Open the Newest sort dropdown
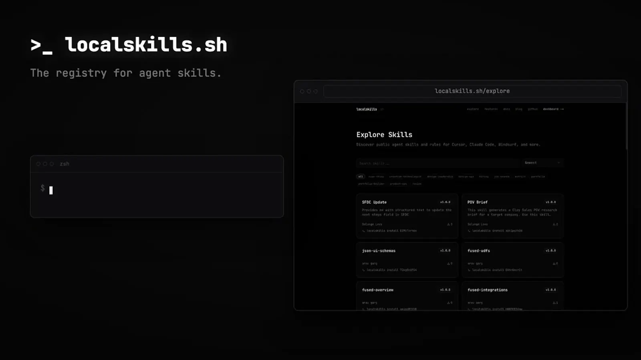641x360 pixels. click(543, 163)
